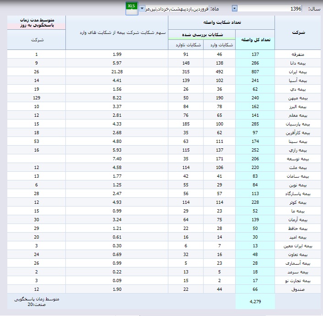Click the 21.28 share value cell

coord(117,72)
